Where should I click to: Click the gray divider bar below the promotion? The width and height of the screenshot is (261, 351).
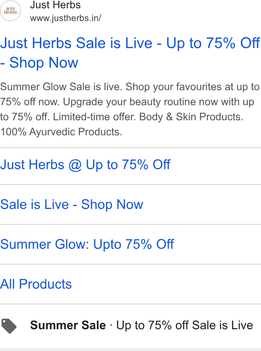point(130,349)
